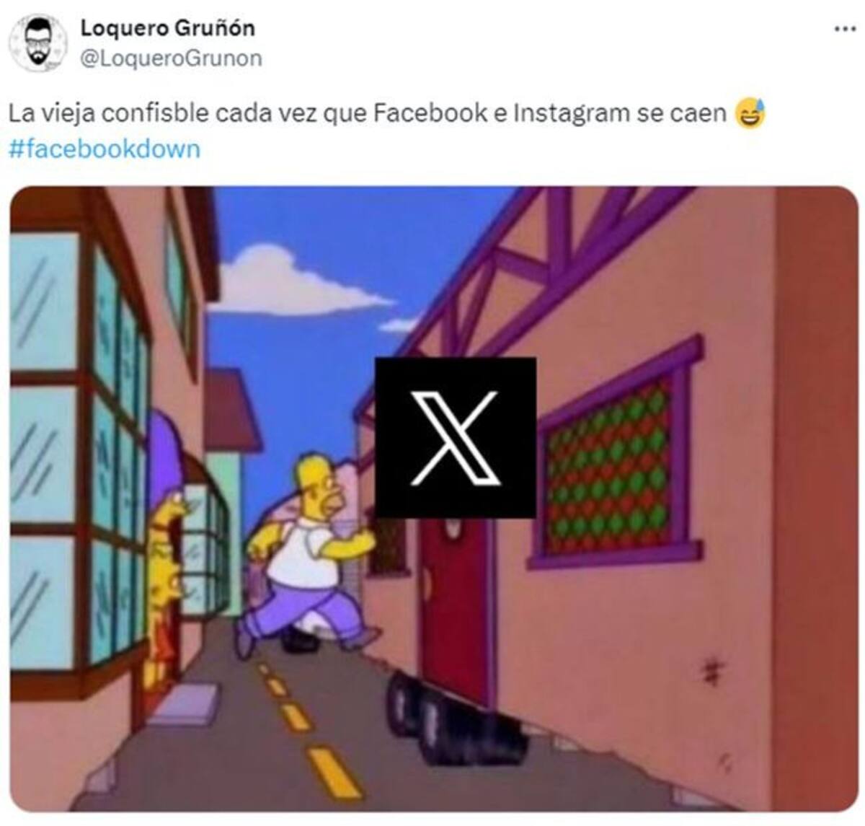Click the Loquero Gruñón profile avatar
865x826 pixels.
coord(37,43)
